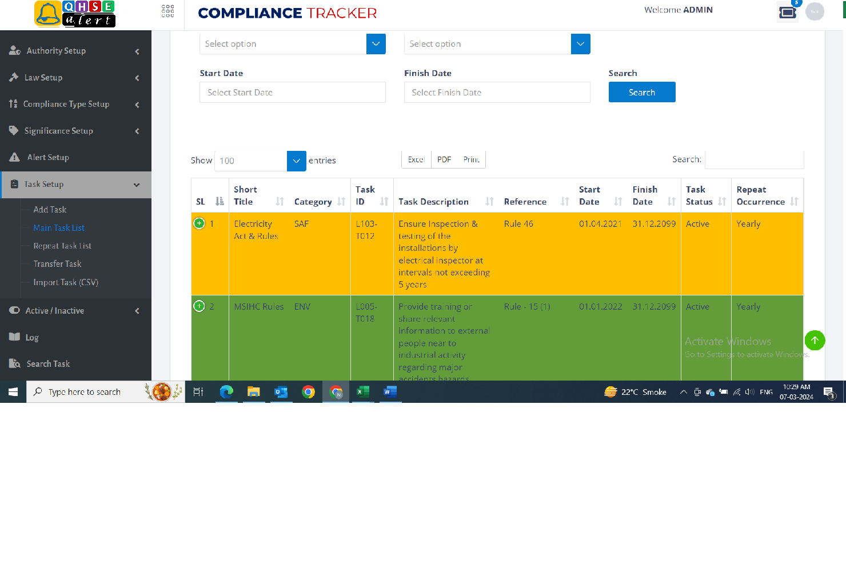Click inside the Select Start Date field
Screen dimensions: 846x564
coord(292,92)
